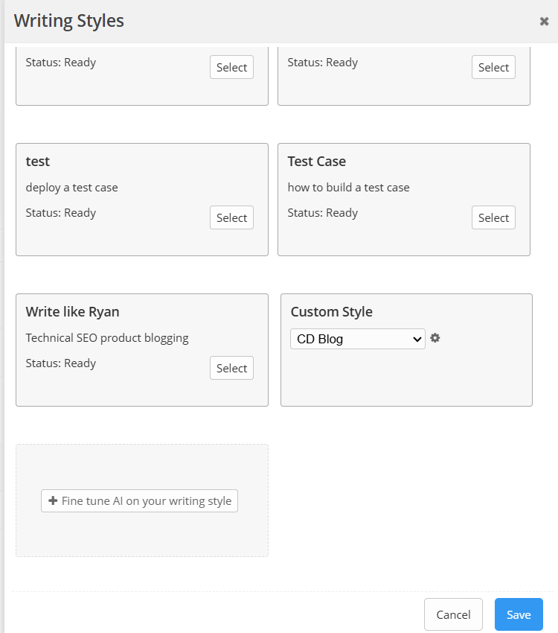558x633 pixels.
Task: Cancel the writing style changes
Action: pyautogui.click(x=453, y=614)
